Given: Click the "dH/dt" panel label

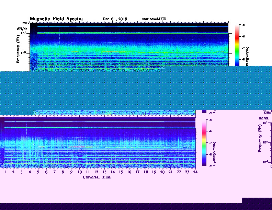Looking at the screenshot, I should coord(22,29).
